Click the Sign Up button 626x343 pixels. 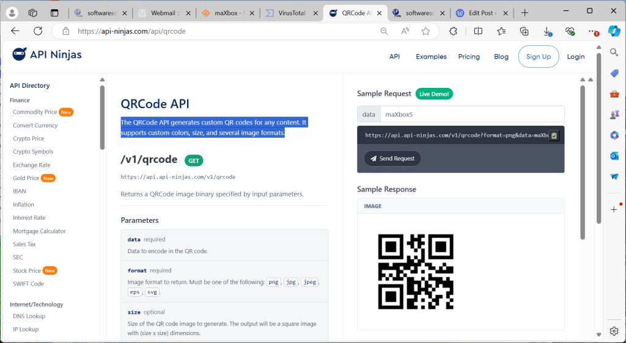pyautogui.click(x=538, y=57)
